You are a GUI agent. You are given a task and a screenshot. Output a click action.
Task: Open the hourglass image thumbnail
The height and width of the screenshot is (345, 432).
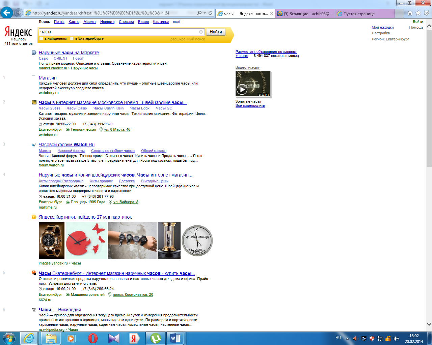coord(169,241)
